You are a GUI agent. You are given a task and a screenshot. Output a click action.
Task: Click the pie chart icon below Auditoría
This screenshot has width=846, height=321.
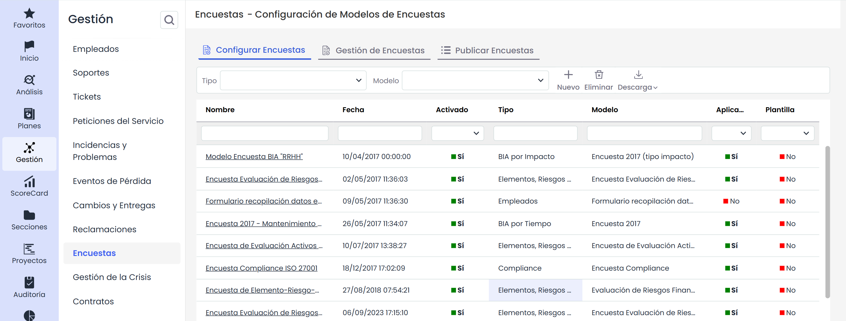pos(29,315)
